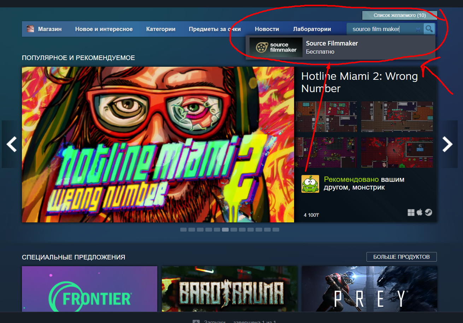Open the Магазин store menu
The height and width of the screenshot is (323, 463).
pos(50,29)
